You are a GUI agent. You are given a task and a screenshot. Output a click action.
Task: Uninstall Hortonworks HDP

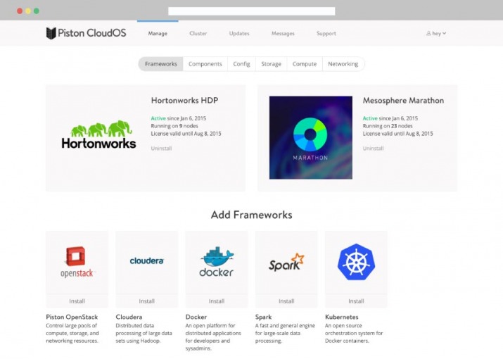(x=161, y=149)
